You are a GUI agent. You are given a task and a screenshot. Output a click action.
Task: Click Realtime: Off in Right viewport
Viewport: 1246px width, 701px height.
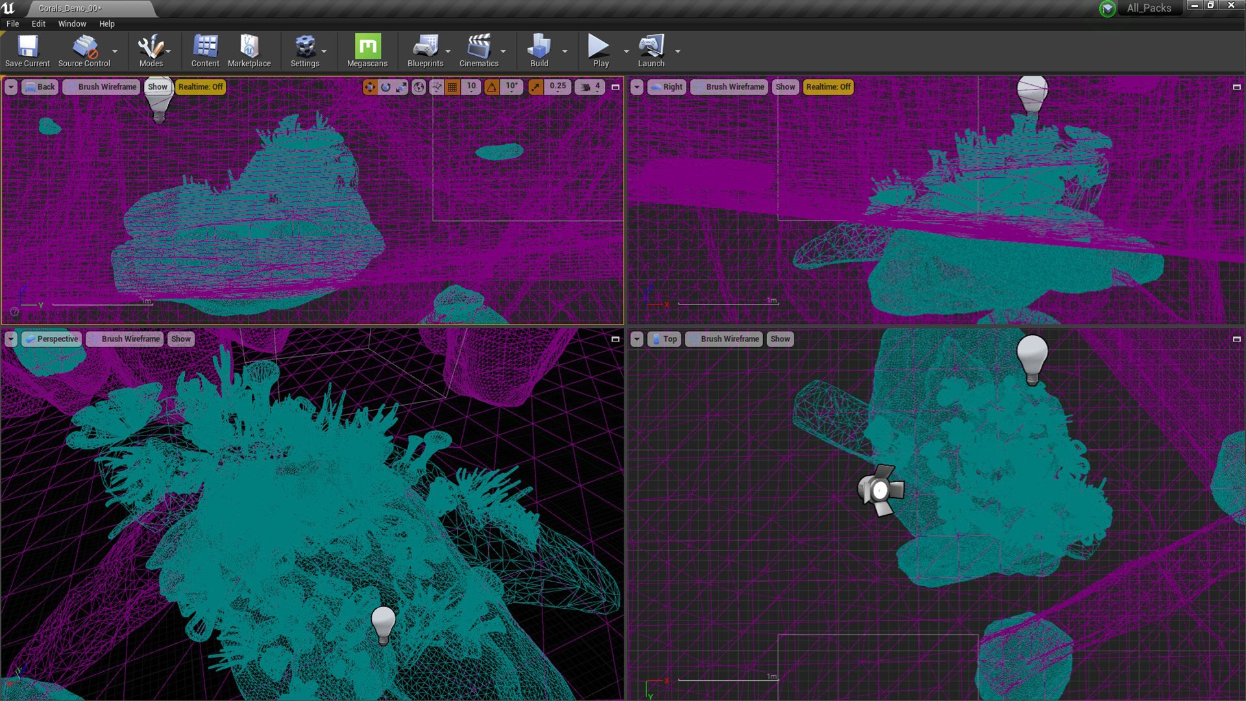click(x=828, y=87)
